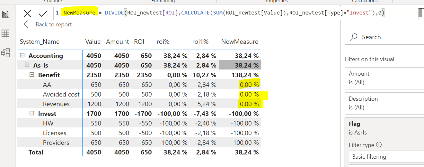424x167 pixels.
Task: Click the search magnifier icon
Action: [x=353, y=37]
